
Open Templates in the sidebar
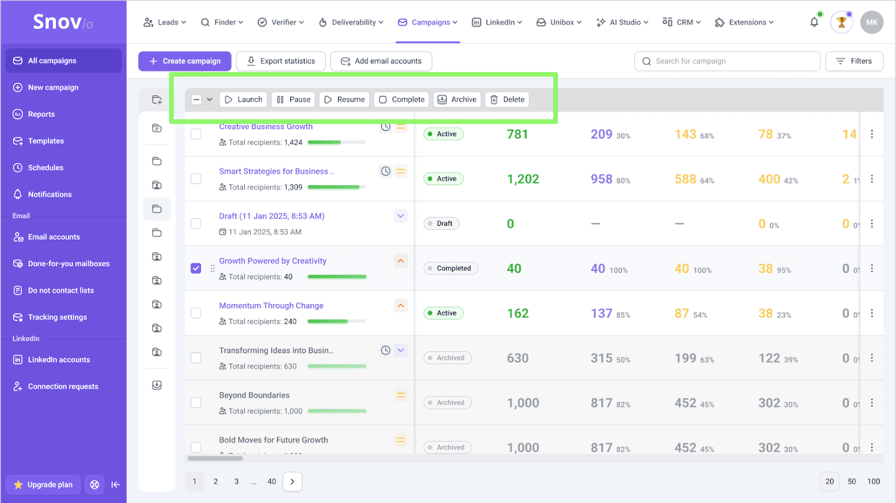click(x=46, y=141)
